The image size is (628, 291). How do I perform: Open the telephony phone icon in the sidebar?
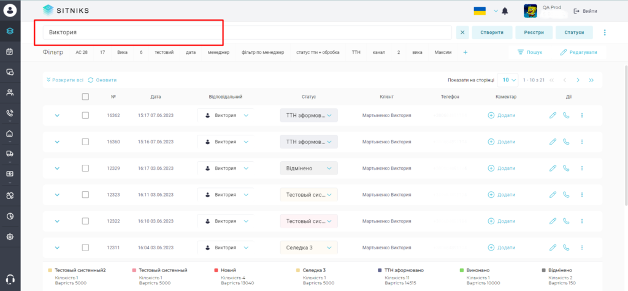pos(10,113)
